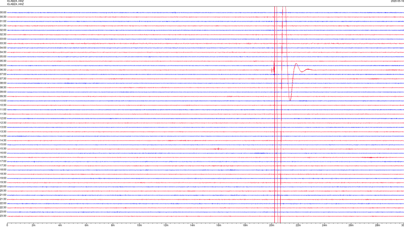Screen dimensions: 404x227
Task: Select the 00:30 row label
Action: pos(3,17)
